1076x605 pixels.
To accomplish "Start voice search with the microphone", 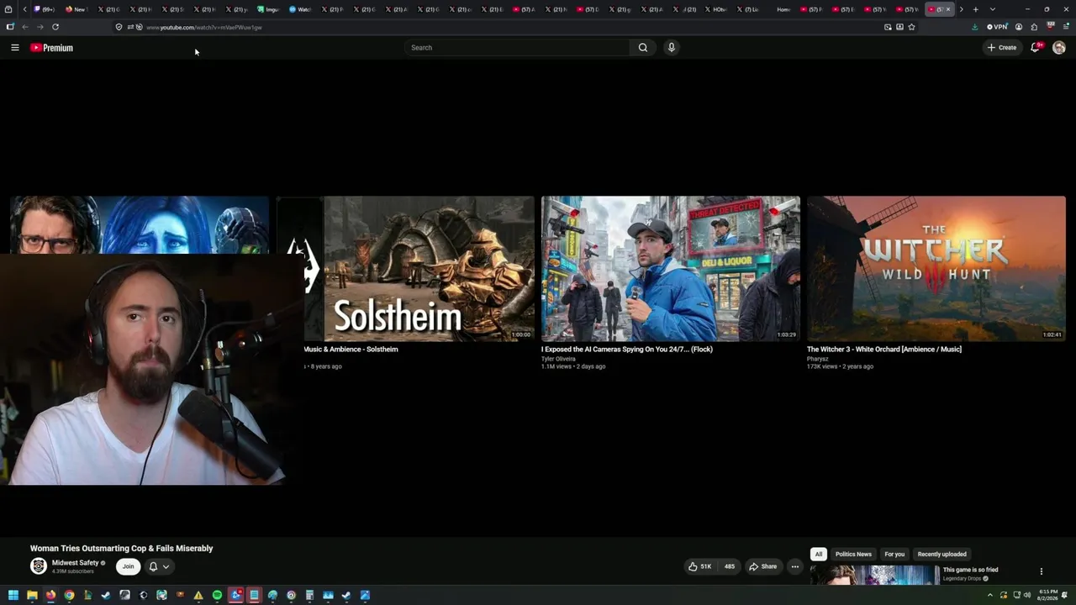I will 671,48.
